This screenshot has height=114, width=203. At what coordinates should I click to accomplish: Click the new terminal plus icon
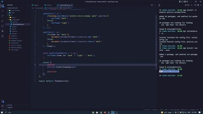pos(191,5)
